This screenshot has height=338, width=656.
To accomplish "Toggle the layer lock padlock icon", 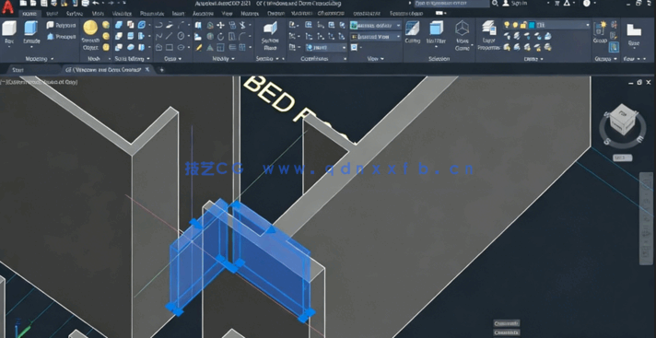I will pos(523,25).
